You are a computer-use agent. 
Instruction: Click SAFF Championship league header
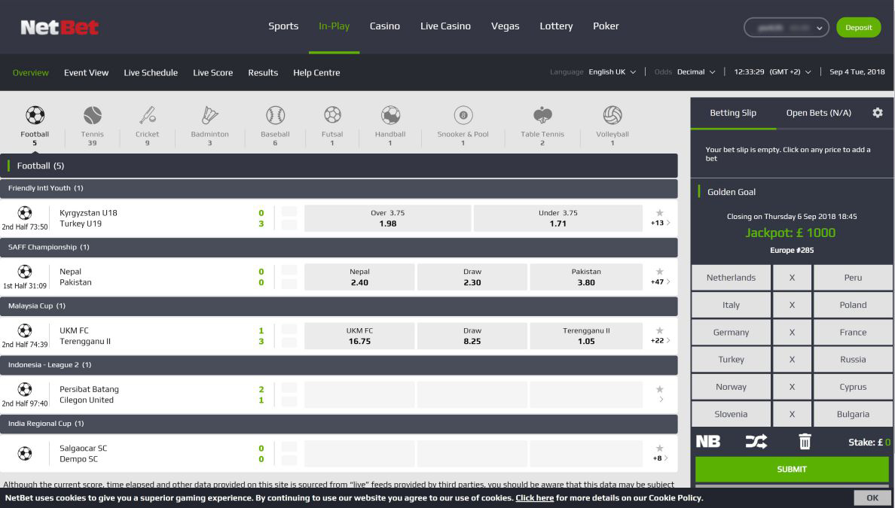tap(339, 248)
